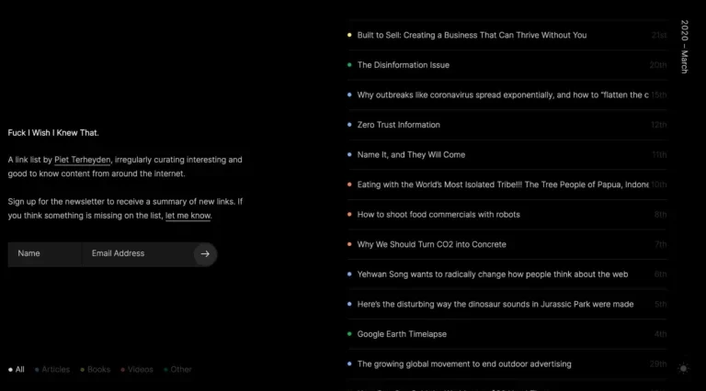Open "Built to Sell" book link
706x391 pixels.
point(472,35)
